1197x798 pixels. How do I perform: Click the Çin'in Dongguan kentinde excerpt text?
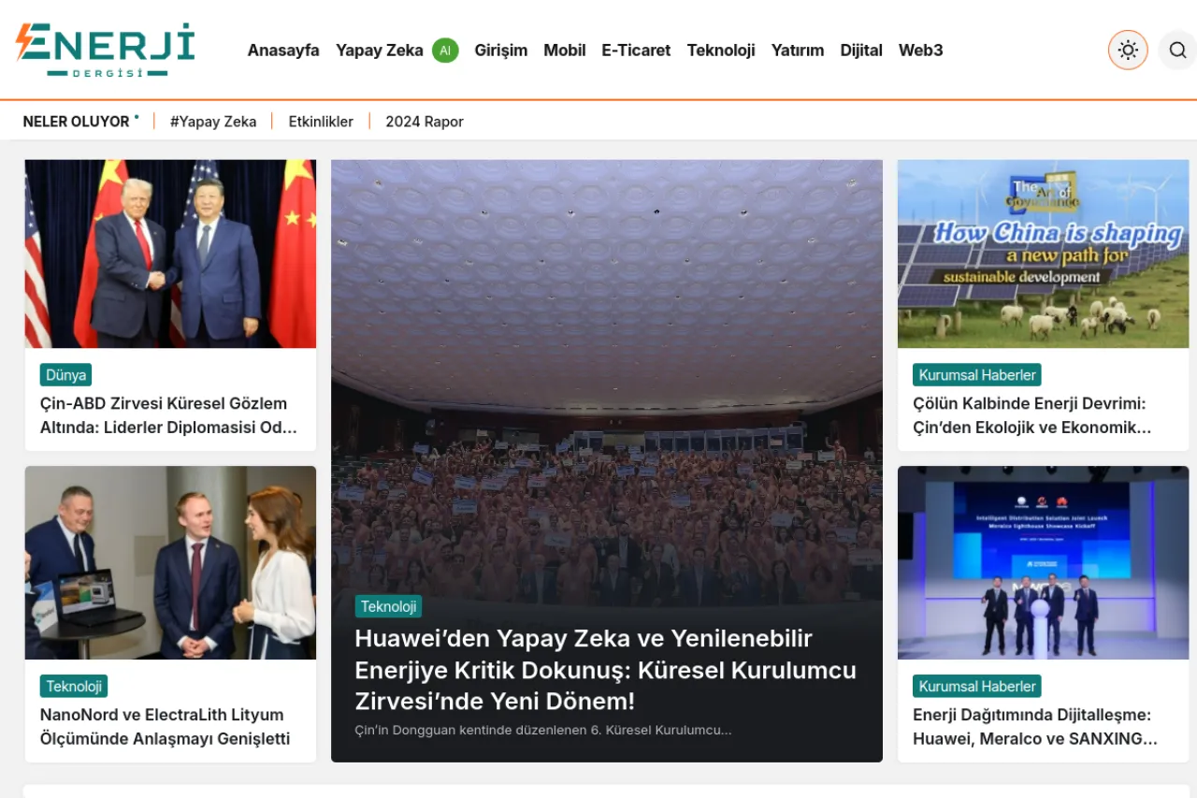[543, 730]
